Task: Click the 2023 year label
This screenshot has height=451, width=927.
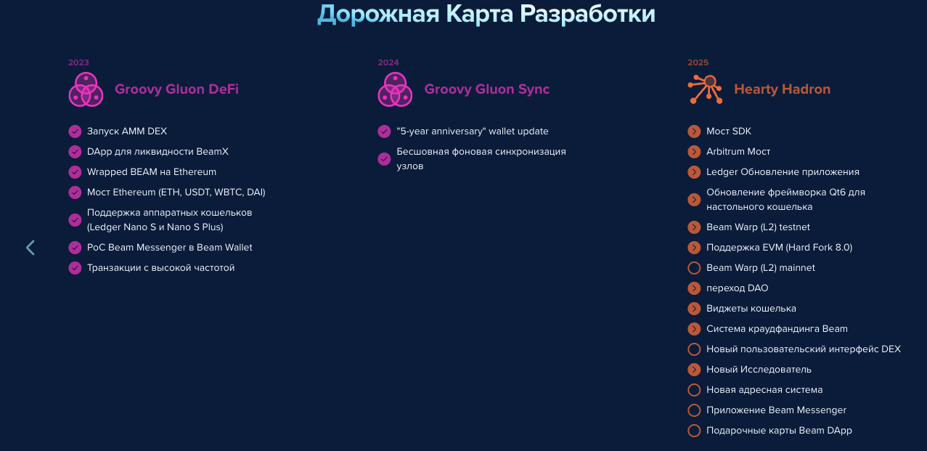Action: (x=78, y=62)
